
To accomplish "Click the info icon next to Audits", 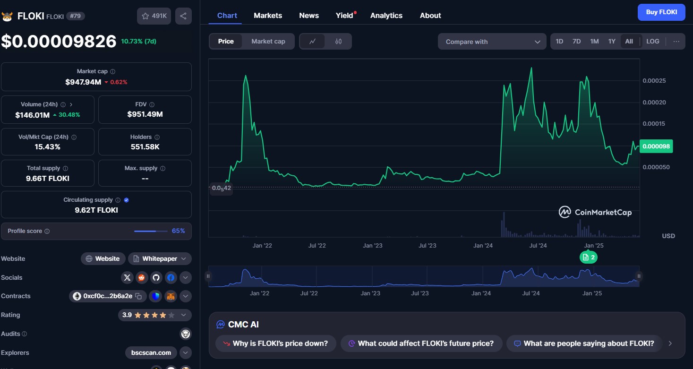I will (x=25, y=334).
